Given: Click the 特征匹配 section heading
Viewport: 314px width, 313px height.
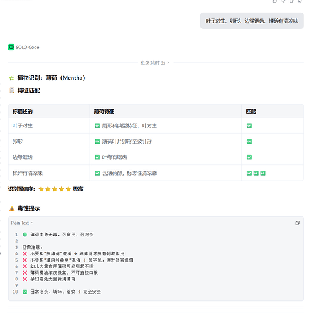Looking at the screenshot, I should (x=29, y=90).
